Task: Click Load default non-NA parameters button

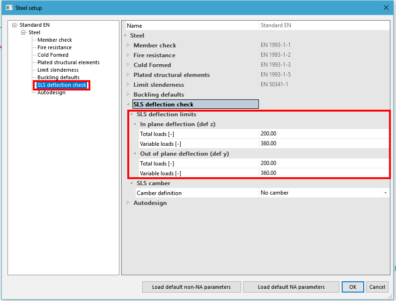Action: tap(191, 287)
